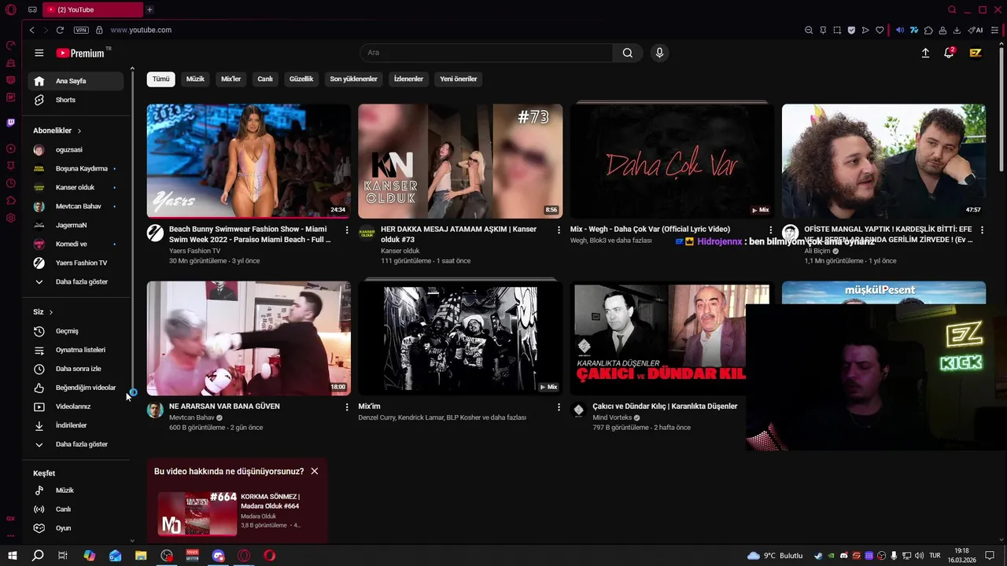Expand the Abonelikler section chevron
Screen dimensions: 1007x566
coord(79,130)
